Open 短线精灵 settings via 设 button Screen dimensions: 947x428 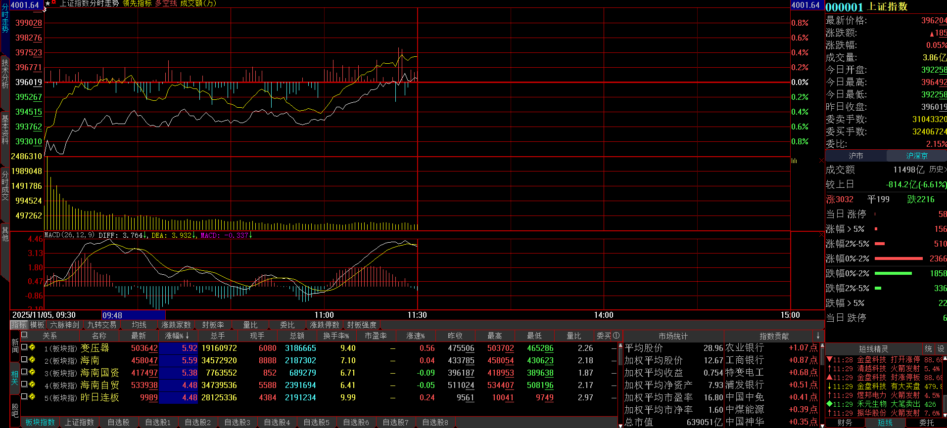pyautogui.click(x=941, y=348)
